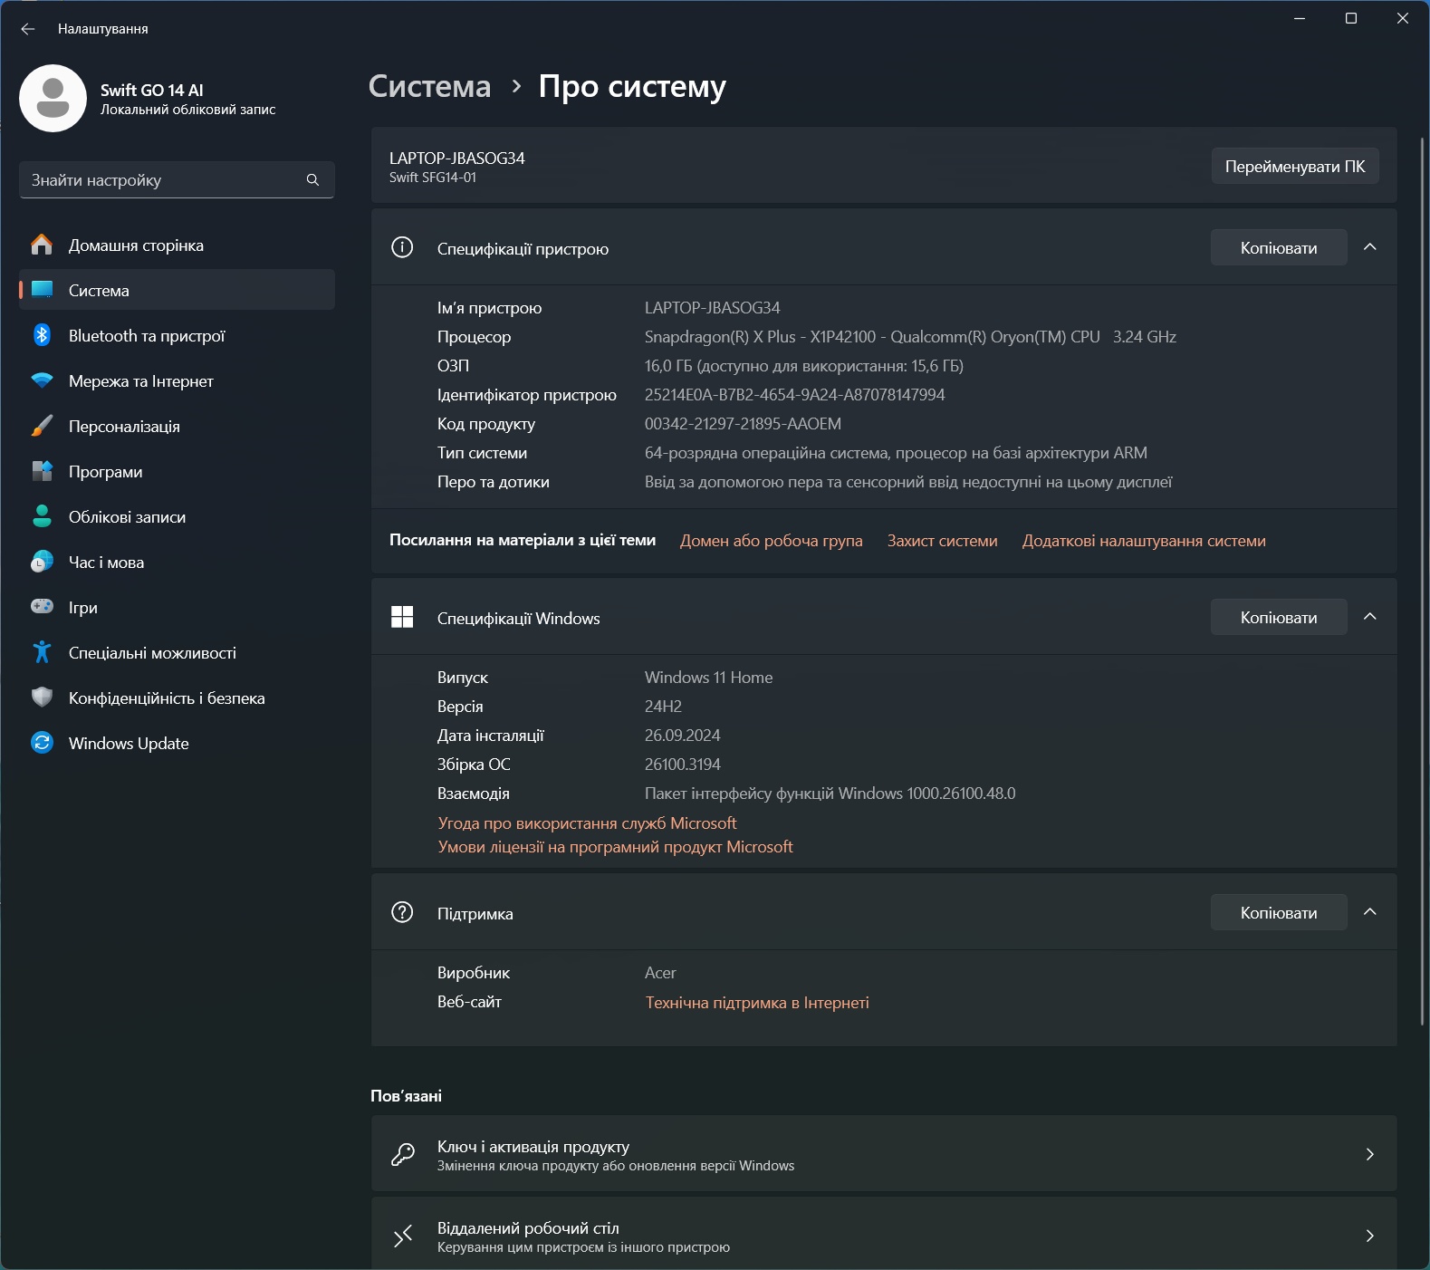Collapse the Підтримка section
The height and width of the screenshot is (1270, 1430).
1370,912
